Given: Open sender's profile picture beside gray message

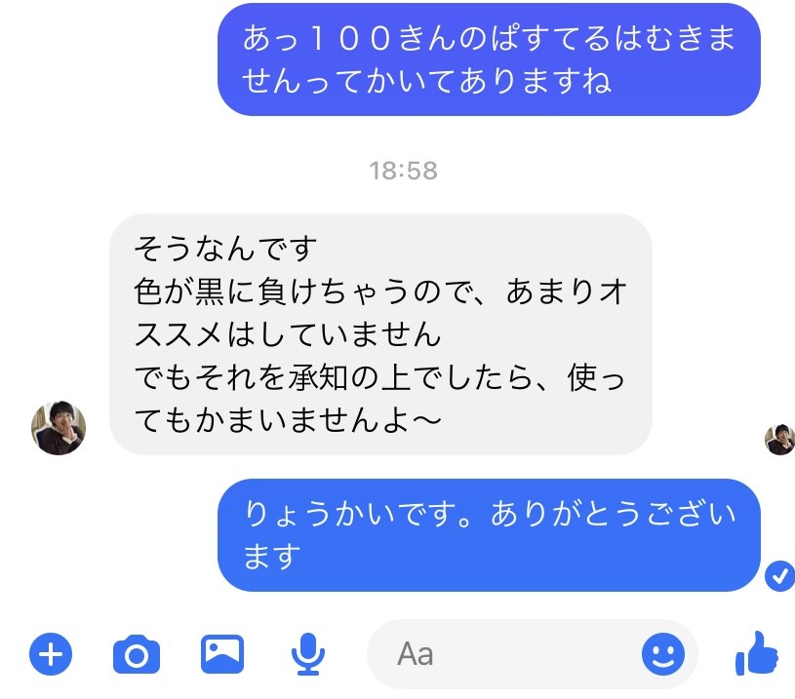Looking at the screenshot, I should click(x=59, y=428).
